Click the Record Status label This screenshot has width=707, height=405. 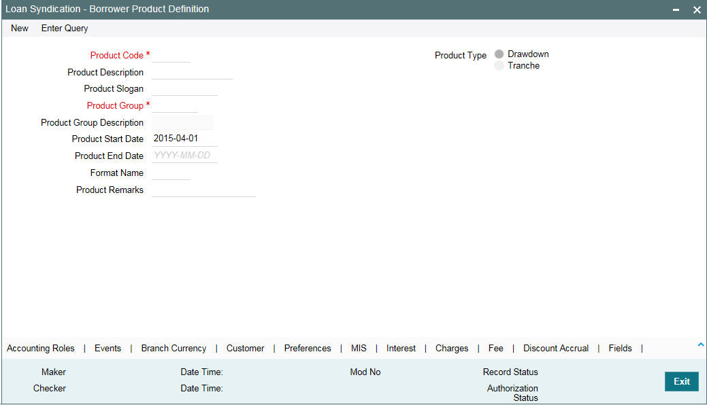click(510, 372)
